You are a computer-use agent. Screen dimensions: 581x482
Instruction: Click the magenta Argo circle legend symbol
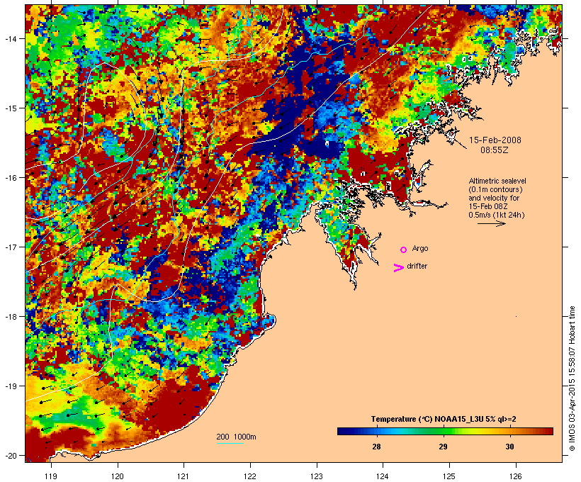(x=404, y=250)
